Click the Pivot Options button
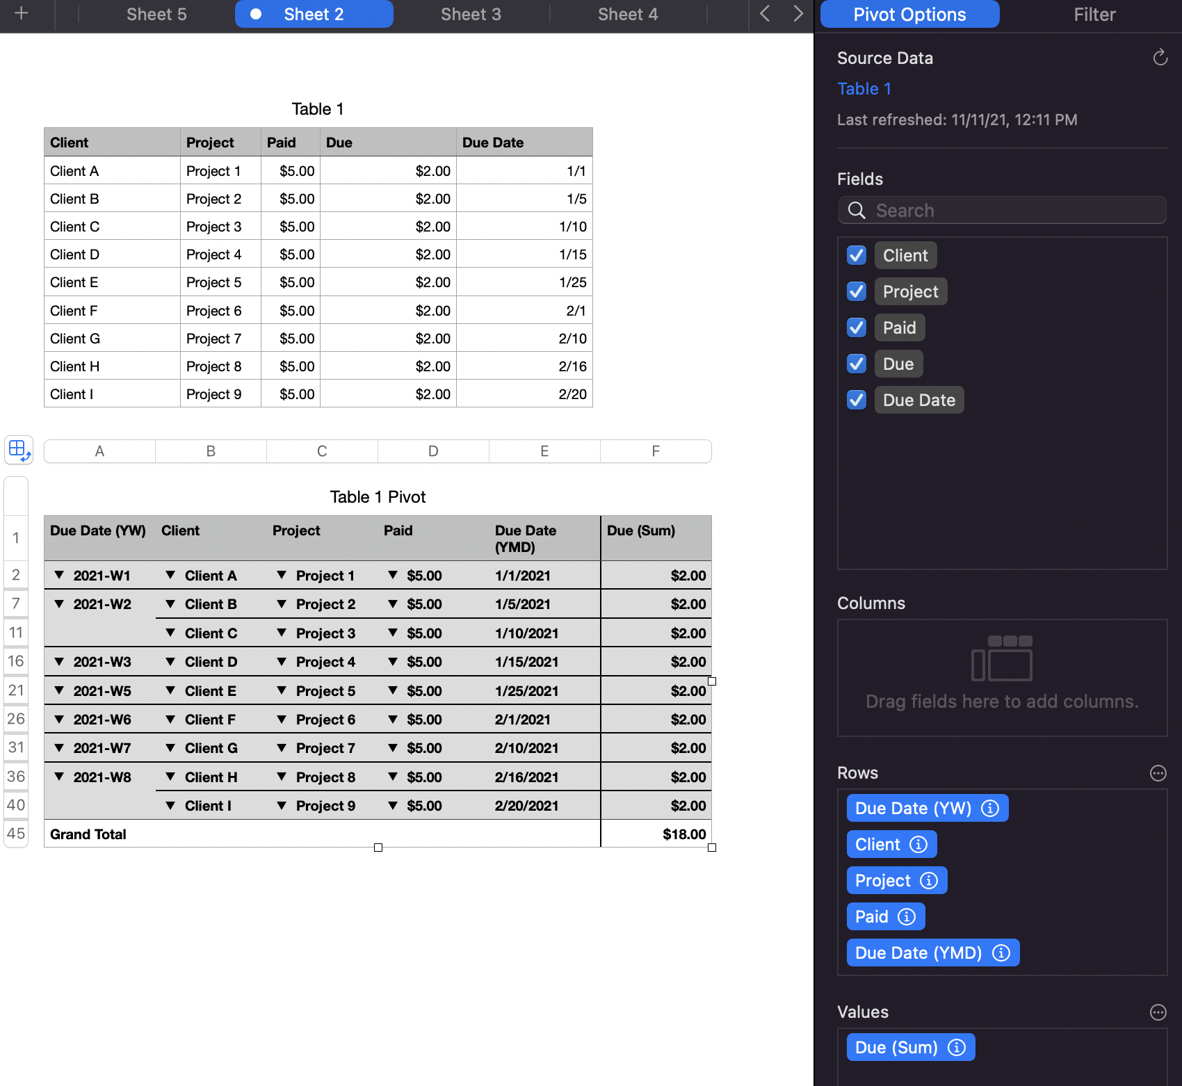Screen dimensions: 1182x1086 pos(909,13)
